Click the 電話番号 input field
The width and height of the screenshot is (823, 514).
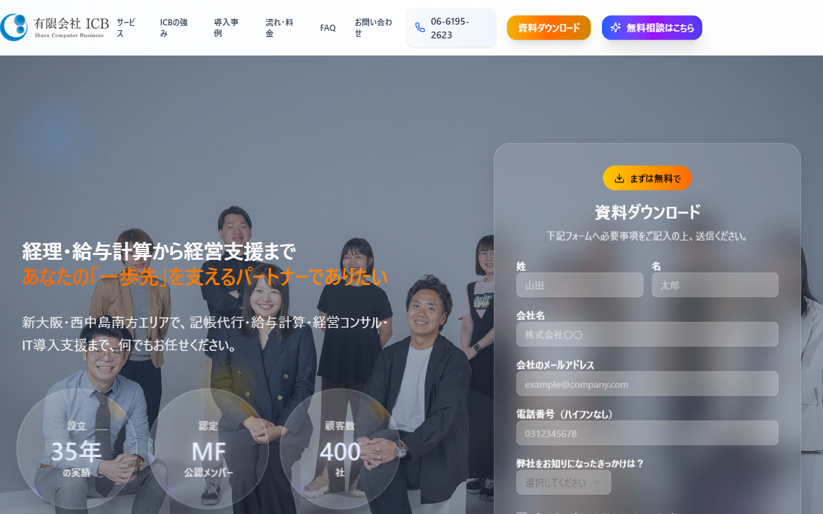pos(647,433)
